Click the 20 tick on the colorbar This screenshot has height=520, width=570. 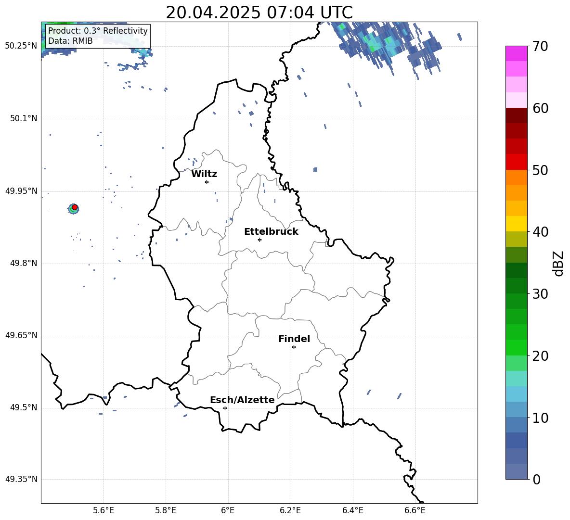click(x=540, y=355)
